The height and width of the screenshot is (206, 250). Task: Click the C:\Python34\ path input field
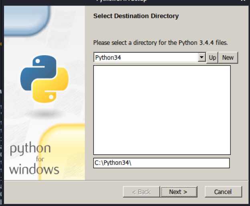161,163
